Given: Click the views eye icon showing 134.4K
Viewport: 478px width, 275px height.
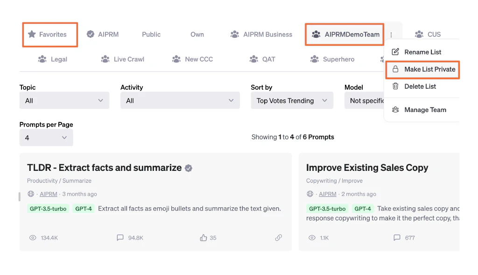Looking at the screenshot, I should tap(33, 238).
